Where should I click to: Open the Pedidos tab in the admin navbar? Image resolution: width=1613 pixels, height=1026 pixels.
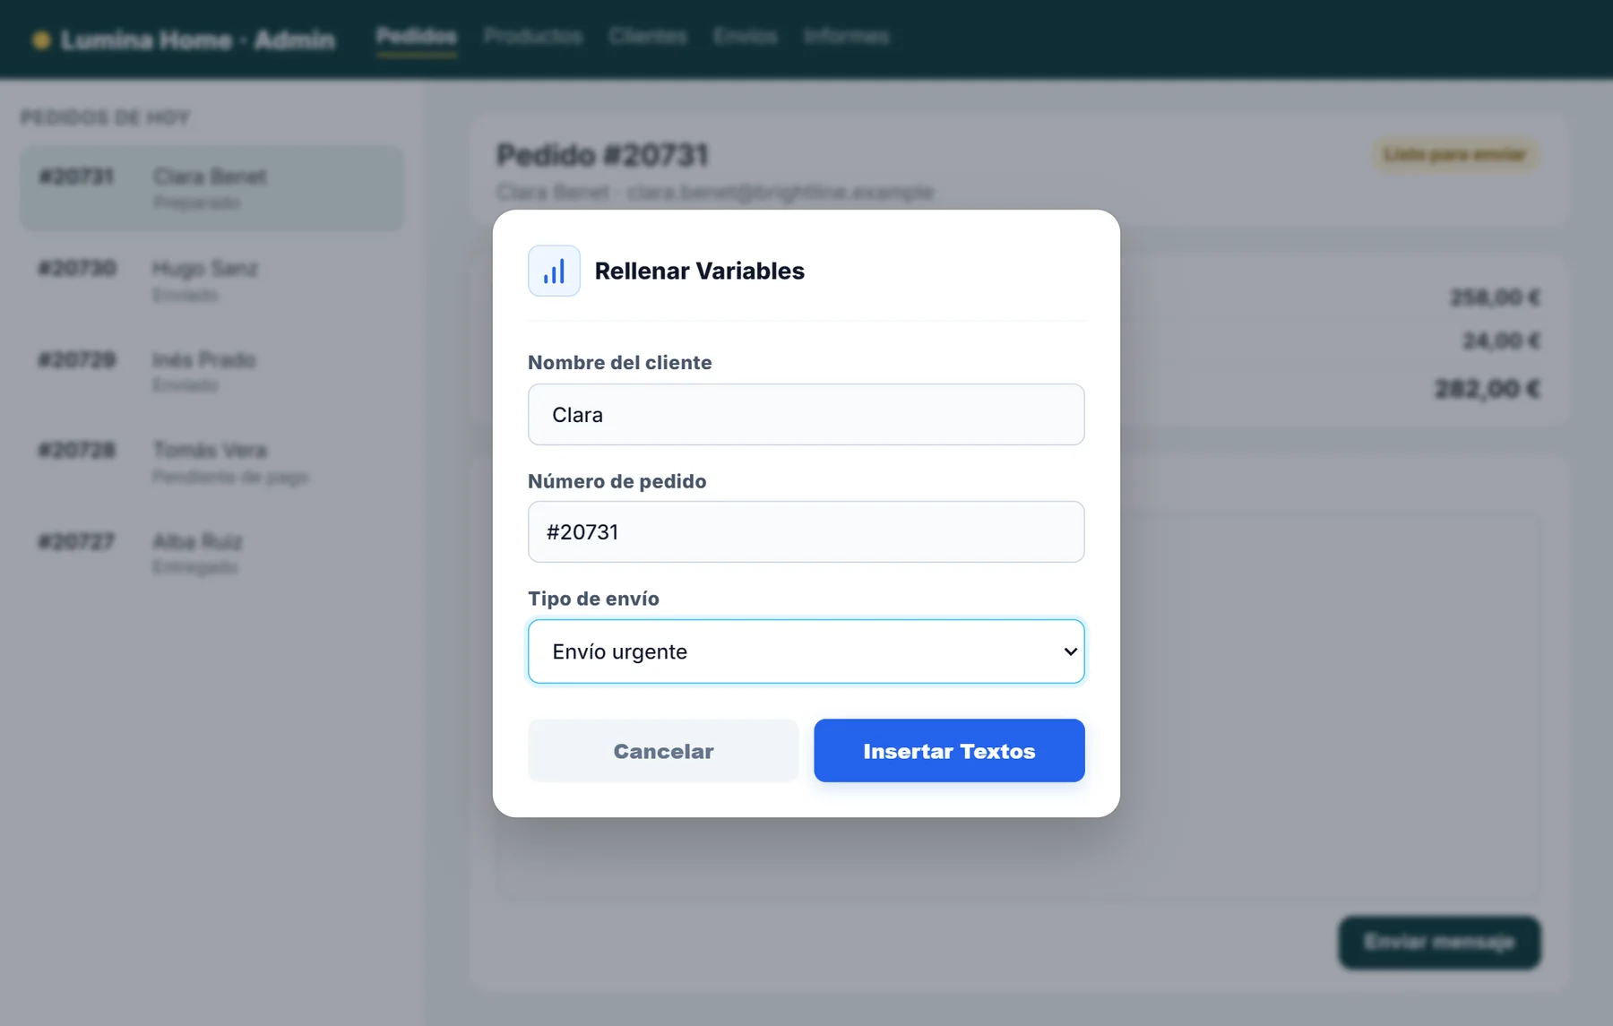pyautogui.click(x=416, y=37)
